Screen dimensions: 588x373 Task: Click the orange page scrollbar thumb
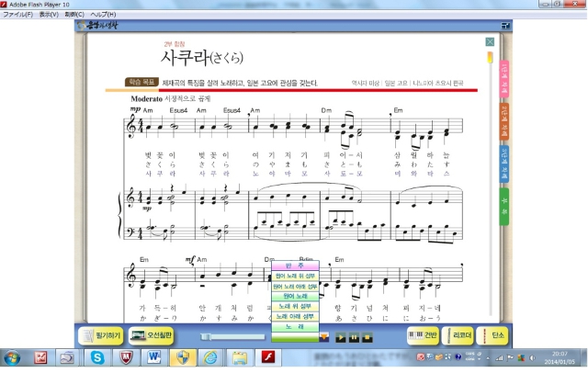click(490, 57)
